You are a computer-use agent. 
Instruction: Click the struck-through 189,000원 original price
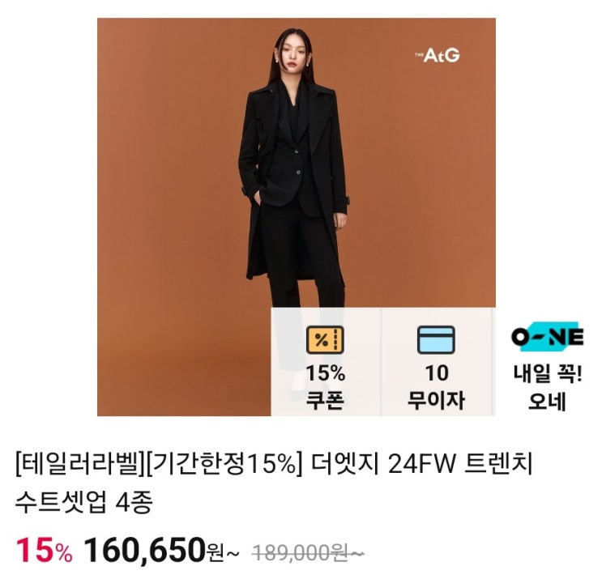[308, 553]
